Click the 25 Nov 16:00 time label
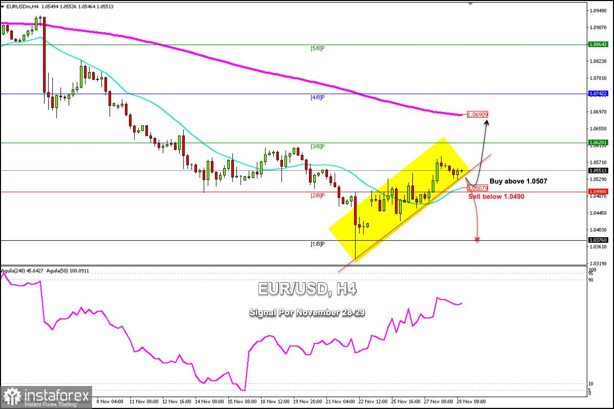The width and height of the screenshot is (614, 409). [406, 402]
